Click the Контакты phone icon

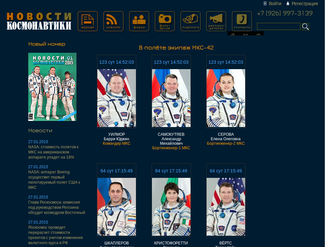[x=242, y=21]
